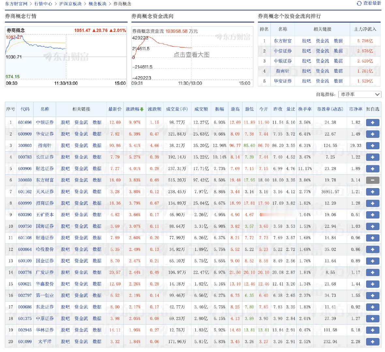Screen dimensions: 385x352
Task: Select 9.97% change in 中银证券 row
Action: click(134, 123)
